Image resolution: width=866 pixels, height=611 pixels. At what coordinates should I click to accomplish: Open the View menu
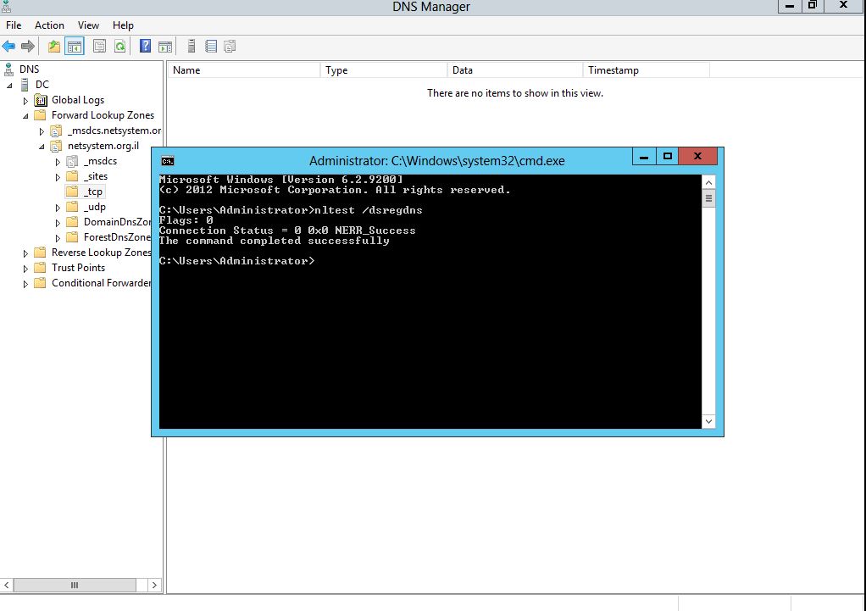(x=88, y=25)
